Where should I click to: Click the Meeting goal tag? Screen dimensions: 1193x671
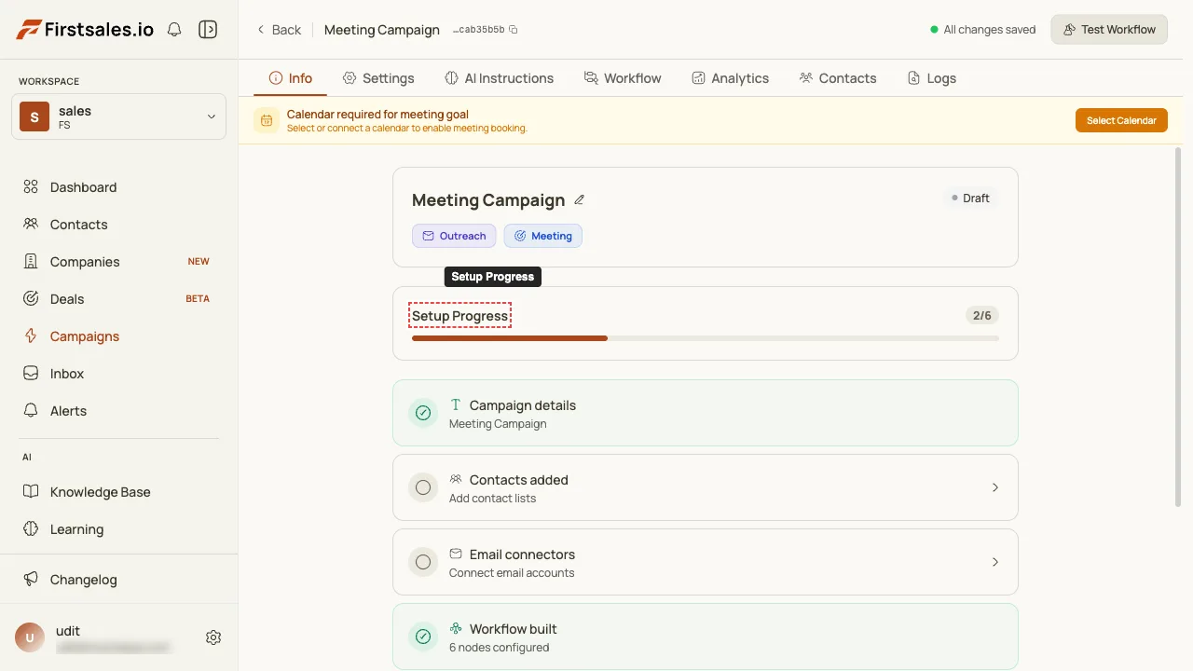click(x=543, y=236)
